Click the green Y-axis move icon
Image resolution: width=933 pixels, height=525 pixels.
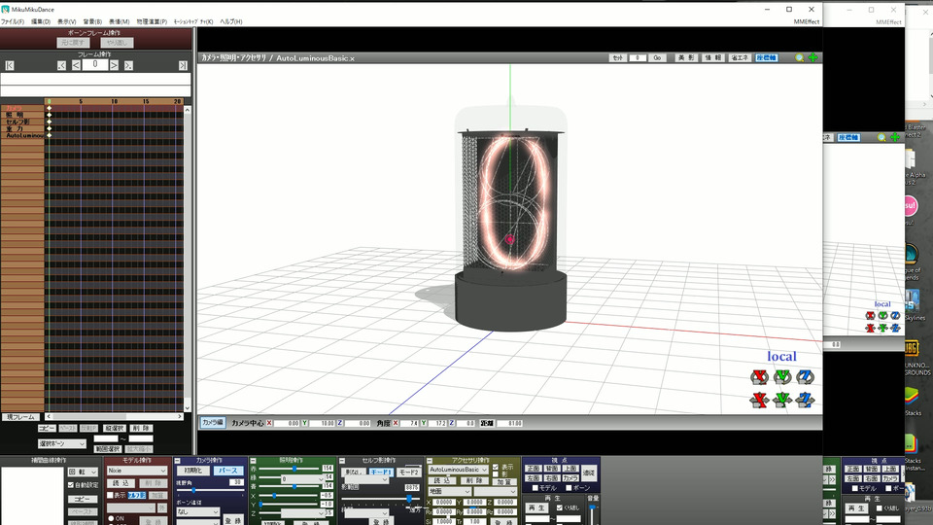click(x=781, y=399)
